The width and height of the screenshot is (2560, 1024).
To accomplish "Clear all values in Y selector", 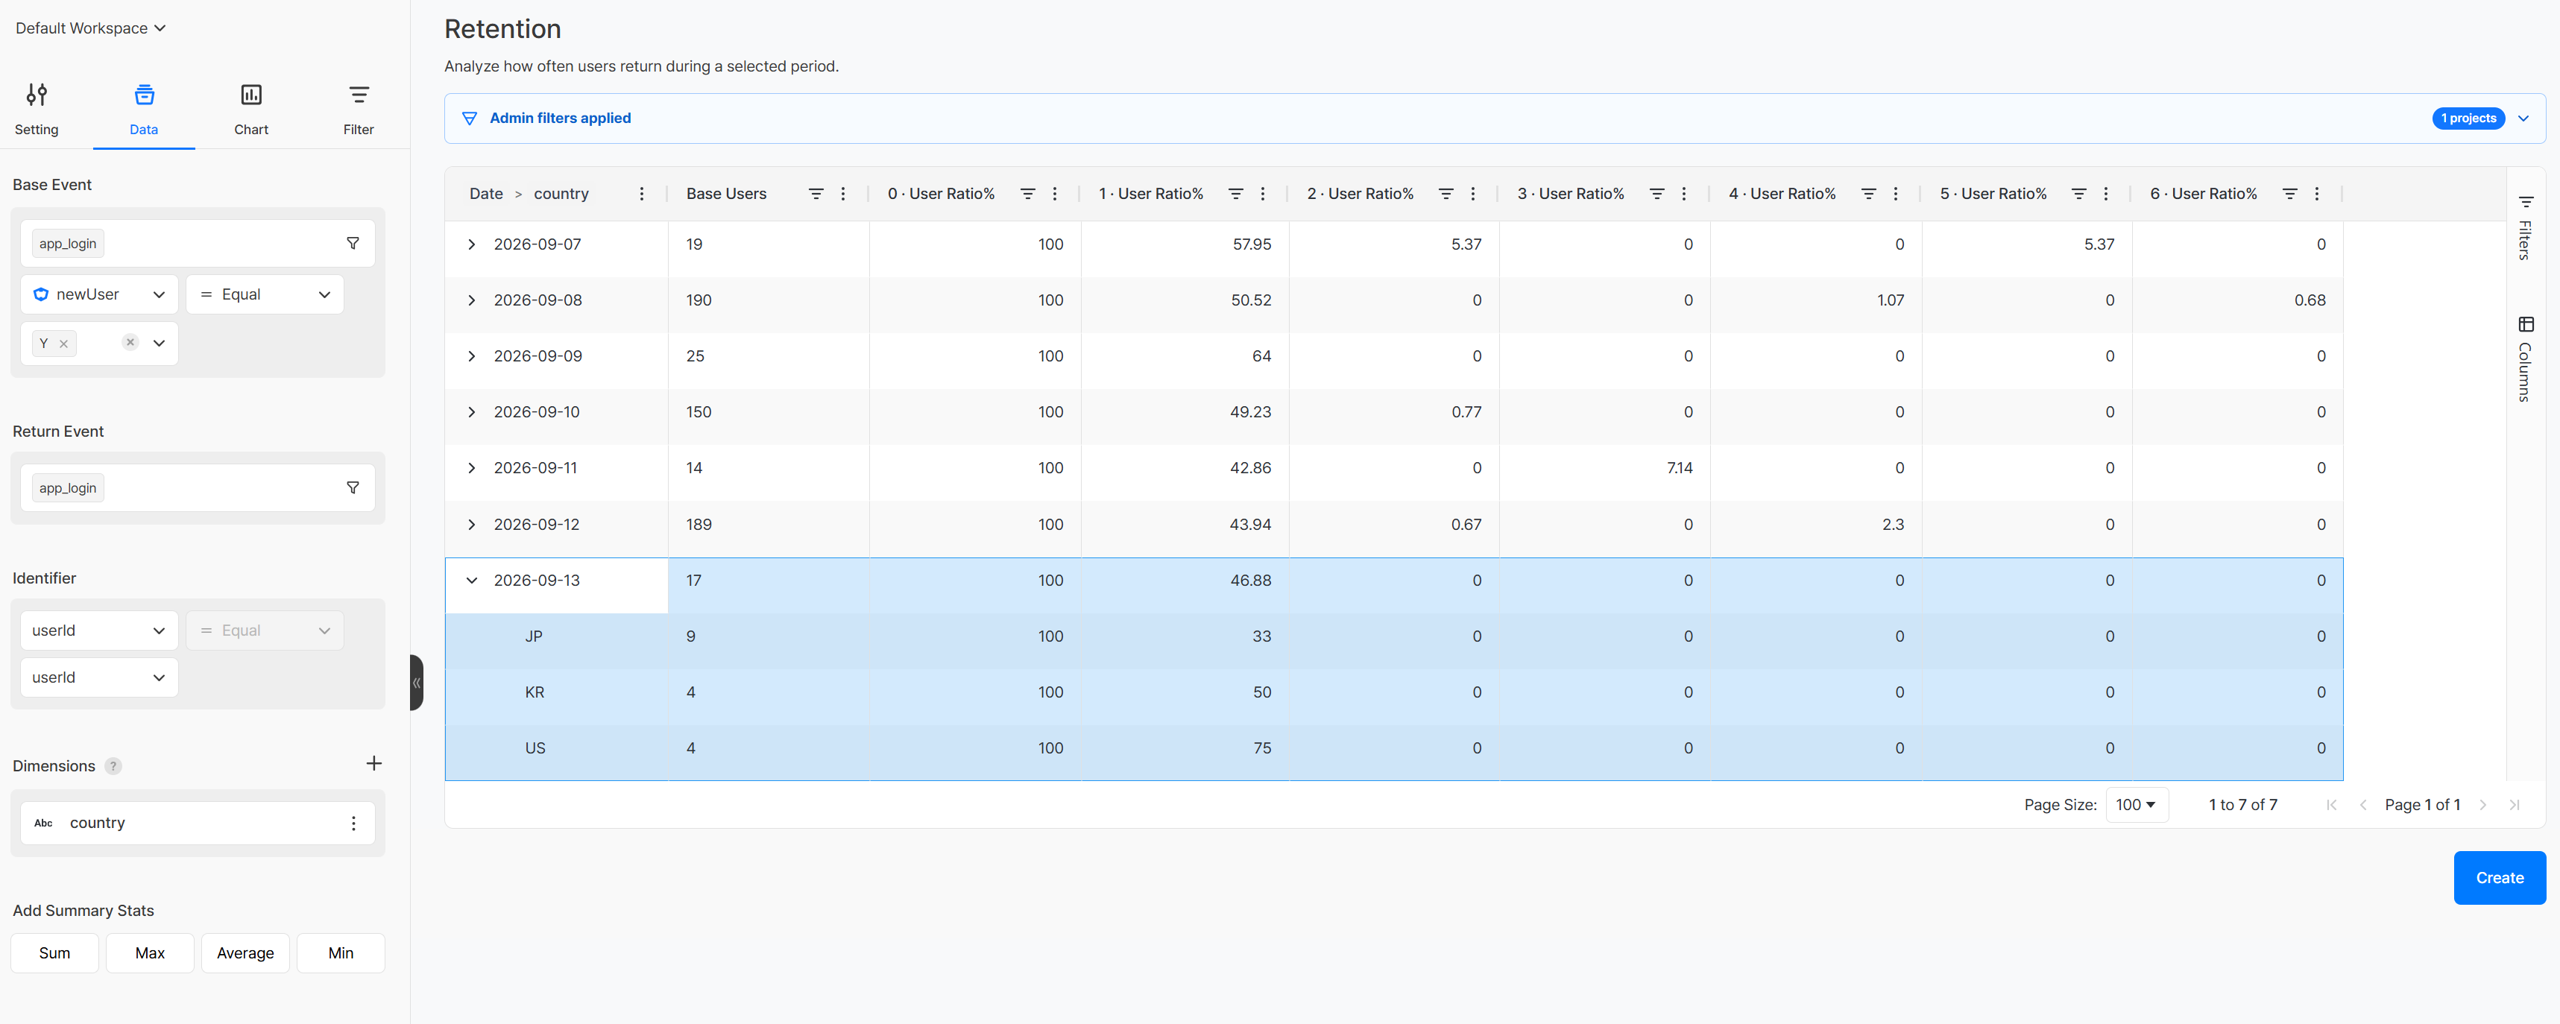I will point(130,343).
